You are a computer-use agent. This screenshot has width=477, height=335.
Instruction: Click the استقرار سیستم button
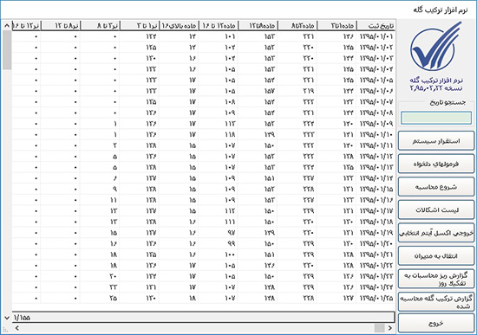436,141
